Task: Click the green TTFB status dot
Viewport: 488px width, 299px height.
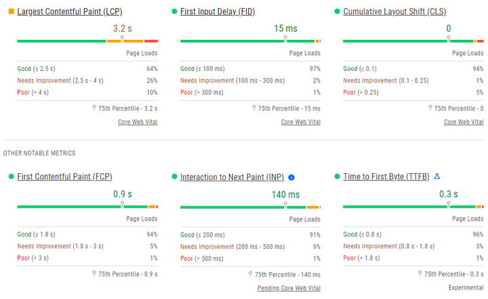Action: point(337,177)
